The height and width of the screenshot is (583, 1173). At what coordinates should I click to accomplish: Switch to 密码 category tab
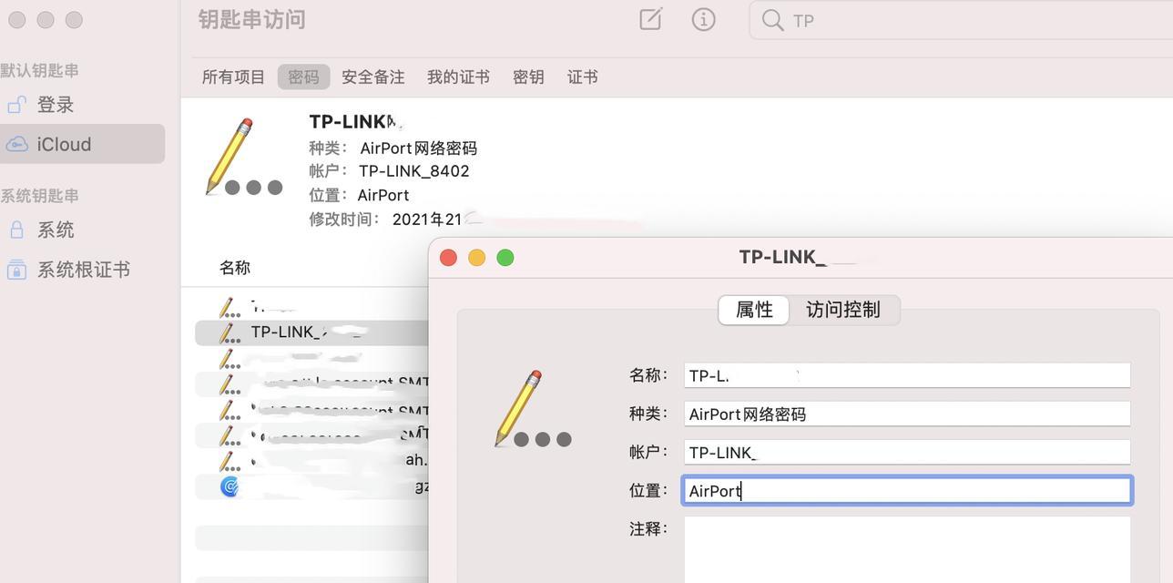point(303,77)
